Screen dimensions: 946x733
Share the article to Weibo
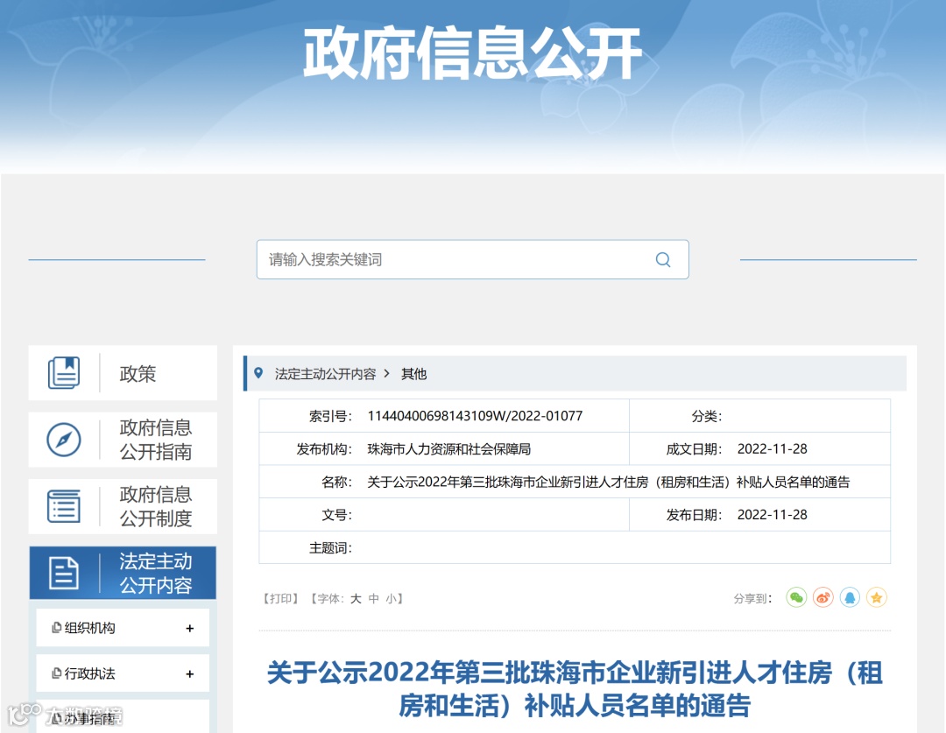coord(822,598)
